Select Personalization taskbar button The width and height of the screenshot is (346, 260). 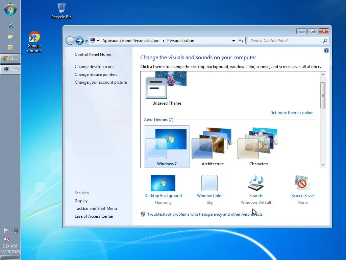(10, 69)
